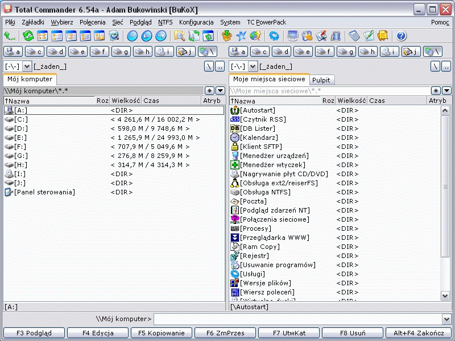Image resolution: width=455 pixels, height=341 pixels.
Task: Expand the left panel directory history arrow
Action: click(221, 91)
